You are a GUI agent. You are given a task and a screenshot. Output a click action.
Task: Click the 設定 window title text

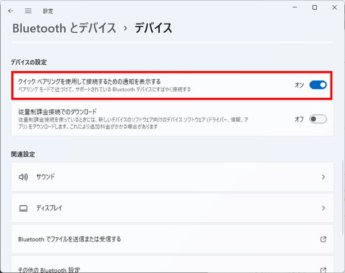48,11
